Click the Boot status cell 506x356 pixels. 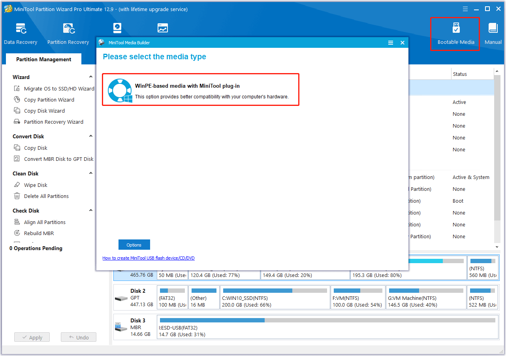click(x=458, y=201)
